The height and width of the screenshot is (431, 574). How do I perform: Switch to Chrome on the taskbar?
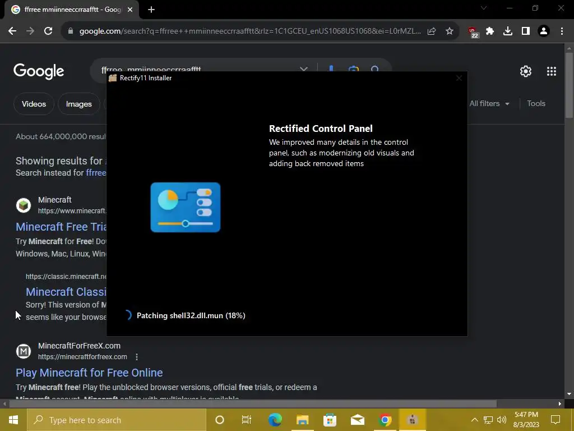pos(385,420)
